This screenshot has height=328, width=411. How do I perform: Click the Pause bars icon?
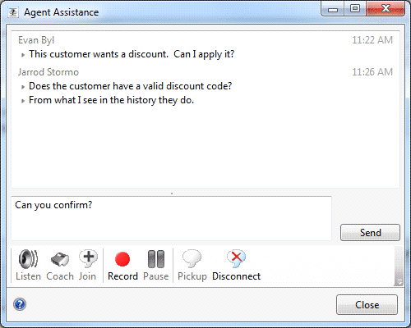[156, 259]
